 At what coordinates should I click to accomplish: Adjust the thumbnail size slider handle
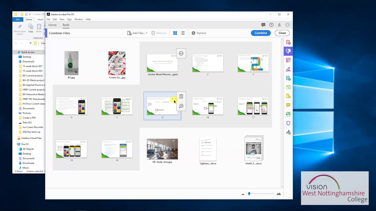tap(249, 194)
